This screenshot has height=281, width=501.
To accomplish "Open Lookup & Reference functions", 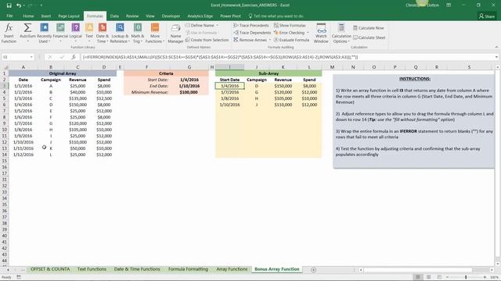I will click(x=120, y=33).
